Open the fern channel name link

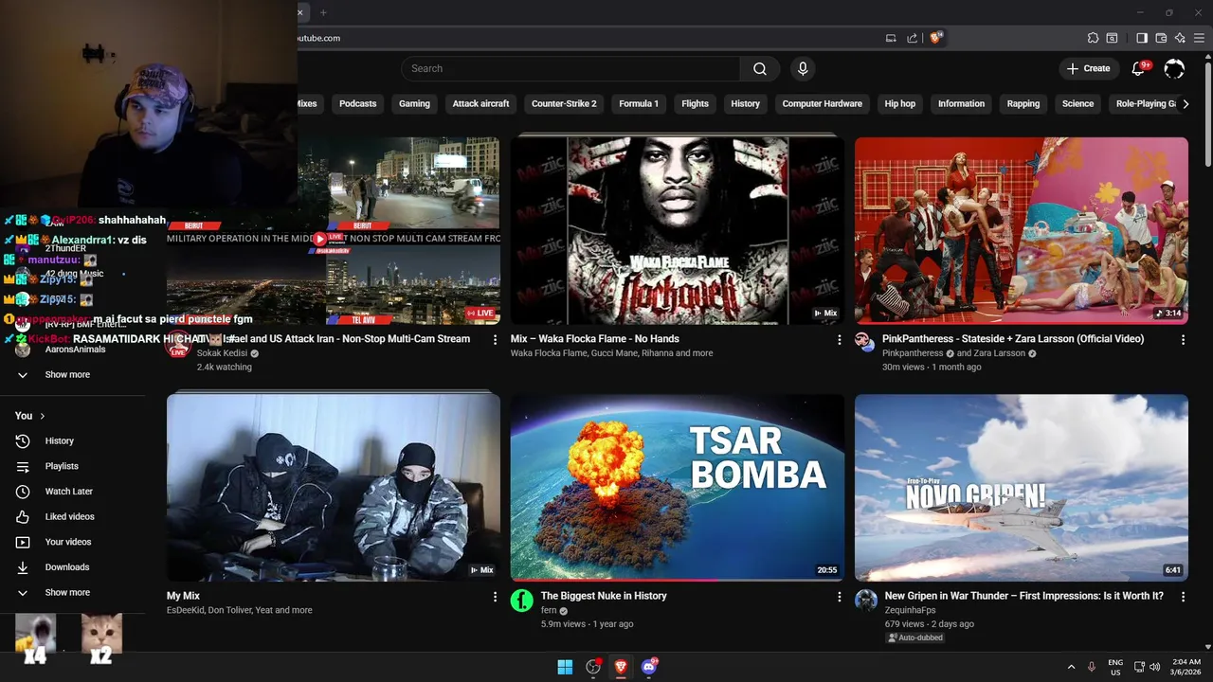click(549, 611)
